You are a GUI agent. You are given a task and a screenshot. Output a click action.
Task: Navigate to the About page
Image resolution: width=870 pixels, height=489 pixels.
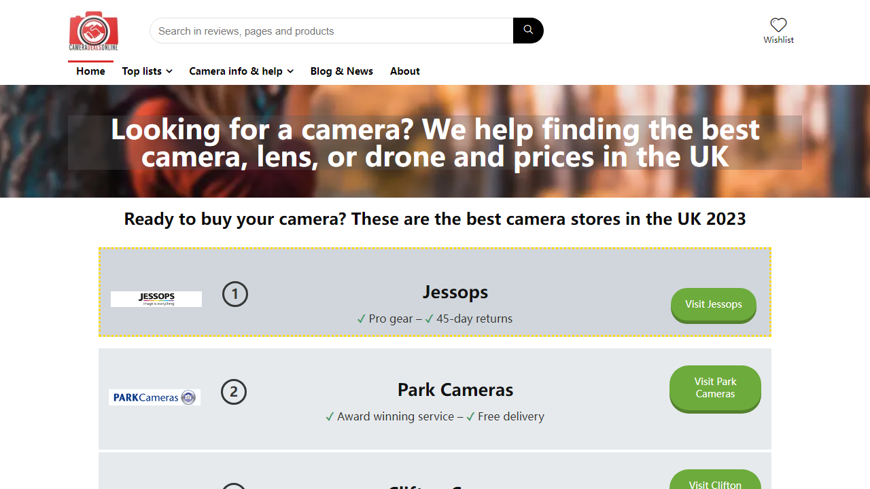(404, 71)
